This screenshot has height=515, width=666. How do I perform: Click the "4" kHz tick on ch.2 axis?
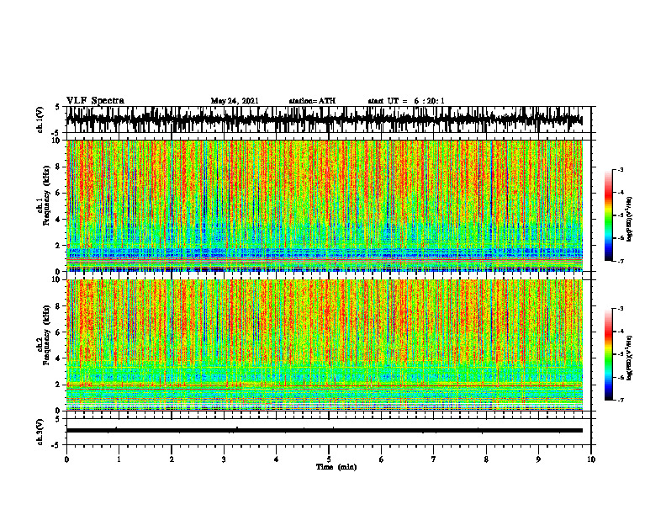(59, 358)
